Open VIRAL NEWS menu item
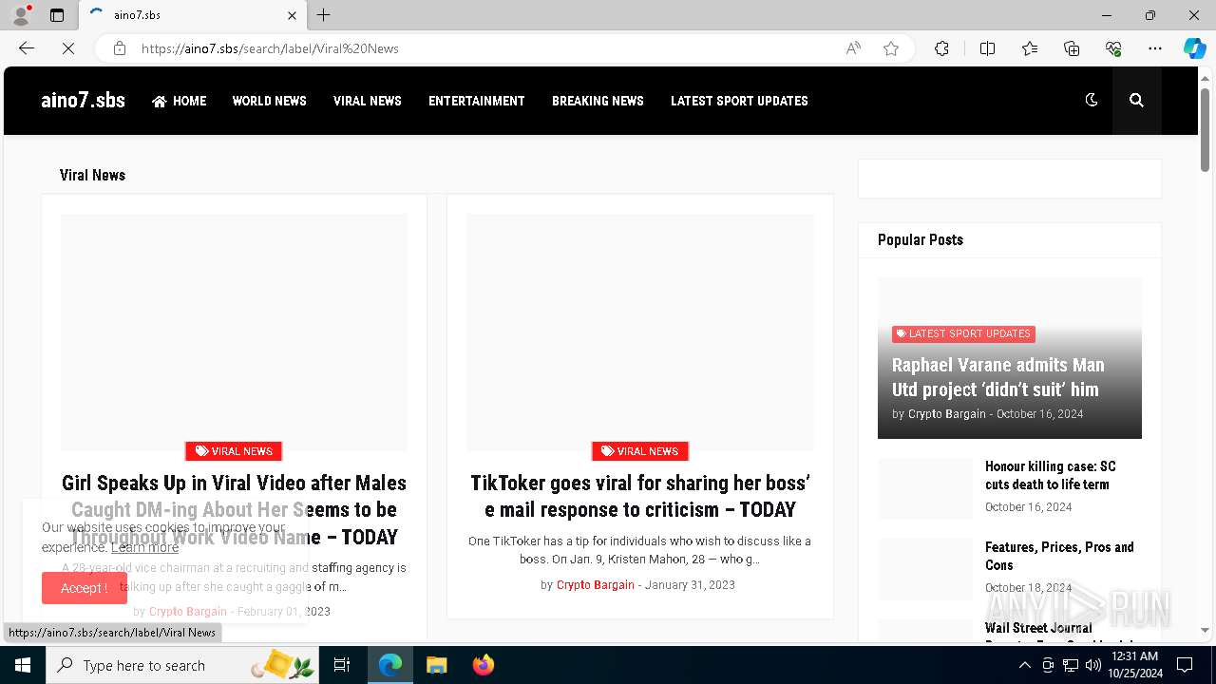This screenshot has width=1216, height=684. 367,101
